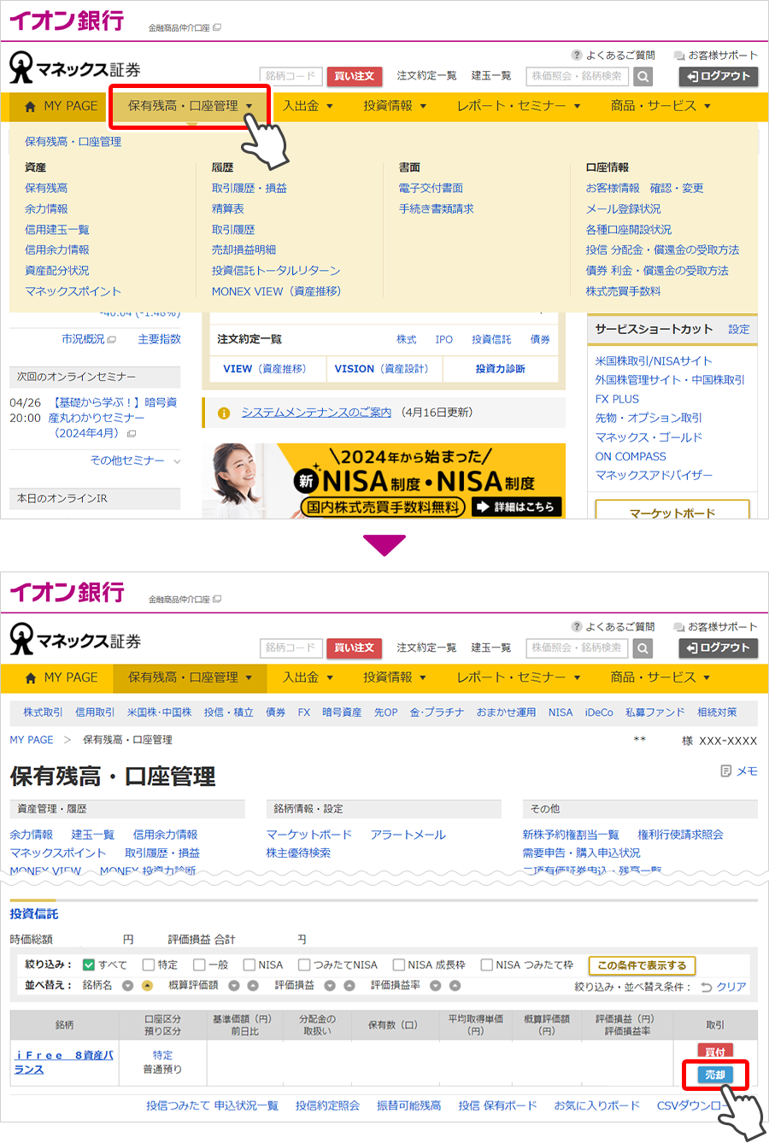Enable the つみたてNISA filter checkbox
The height and width of the screenshot is (1143, 769).
(x=304, y=964)
